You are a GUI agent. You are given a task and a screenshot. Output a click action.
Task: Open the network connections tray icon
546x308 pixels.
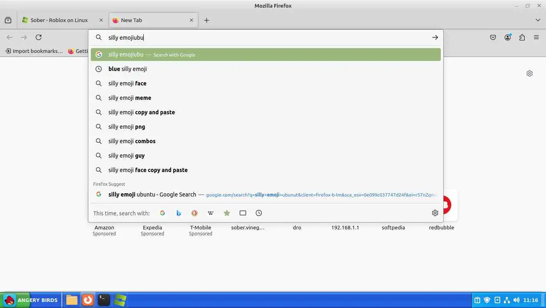tap(507, 300)
